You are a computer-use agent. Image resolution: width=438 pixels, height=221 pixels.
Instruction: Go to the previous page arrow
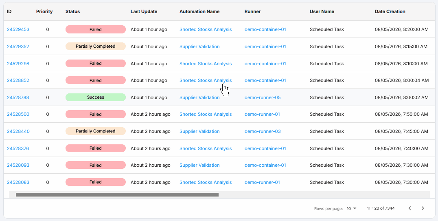(x=410, y=208)
